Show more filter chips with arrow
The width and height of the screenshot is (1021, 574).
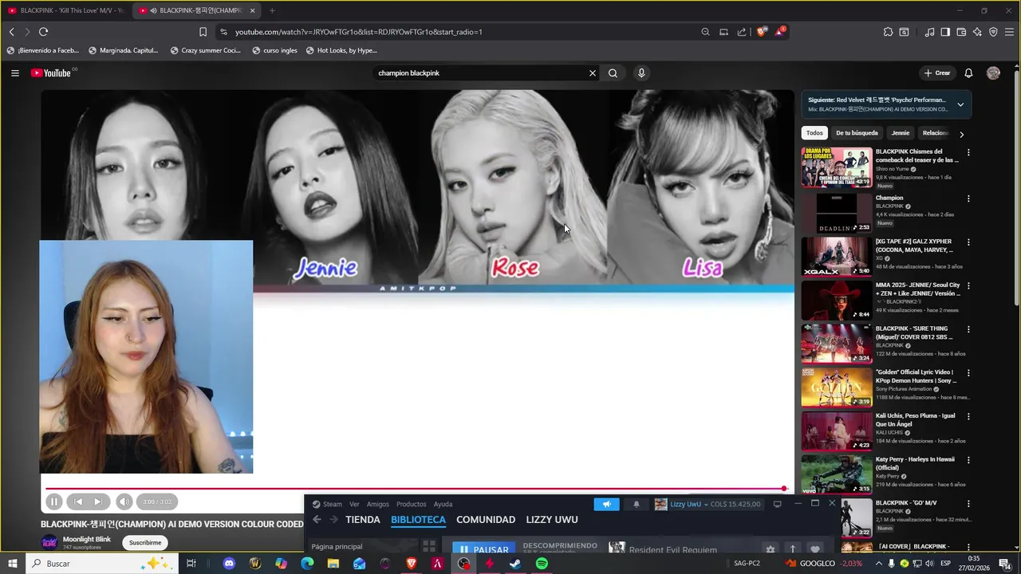pos(961,134)
